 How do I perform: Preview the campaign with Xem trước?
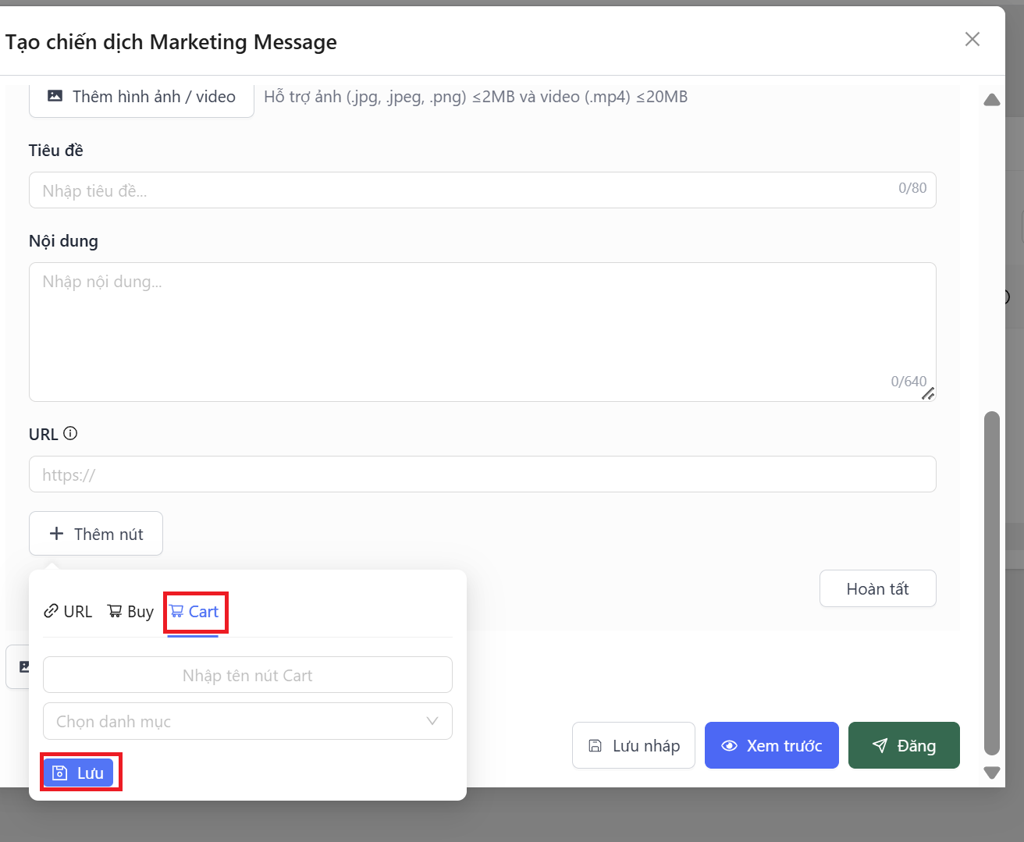(x=771, y=746)
